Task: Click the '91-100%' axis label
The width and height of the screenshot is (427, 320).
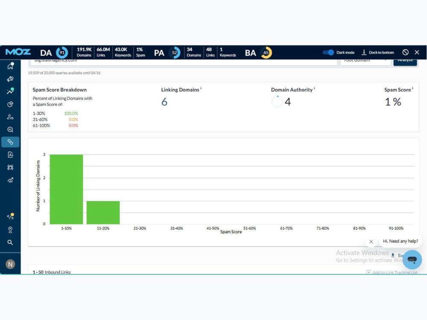Action: 396,228
